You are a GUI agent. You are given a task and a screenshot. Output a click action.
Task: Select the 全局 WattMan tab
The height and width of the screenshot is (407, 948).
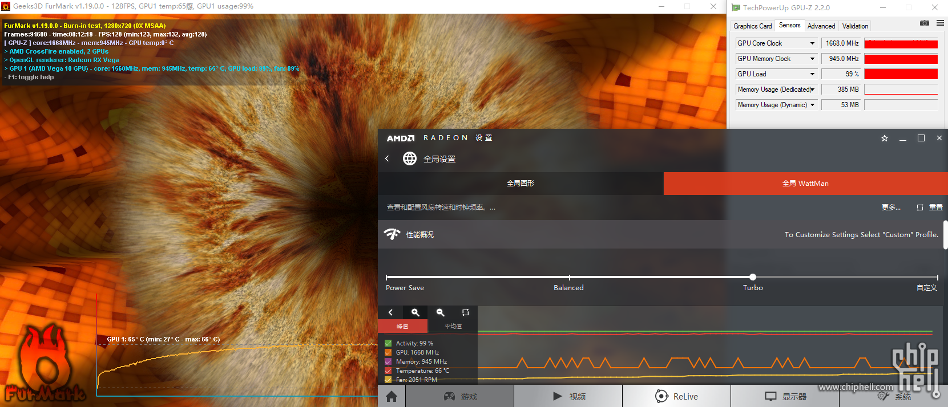[x=805, y=184]
